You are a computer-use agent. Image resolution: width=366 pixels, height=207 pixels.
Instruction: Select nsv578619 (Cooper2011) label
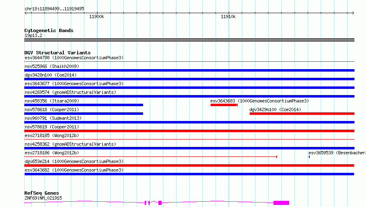(x=52, y=127)
